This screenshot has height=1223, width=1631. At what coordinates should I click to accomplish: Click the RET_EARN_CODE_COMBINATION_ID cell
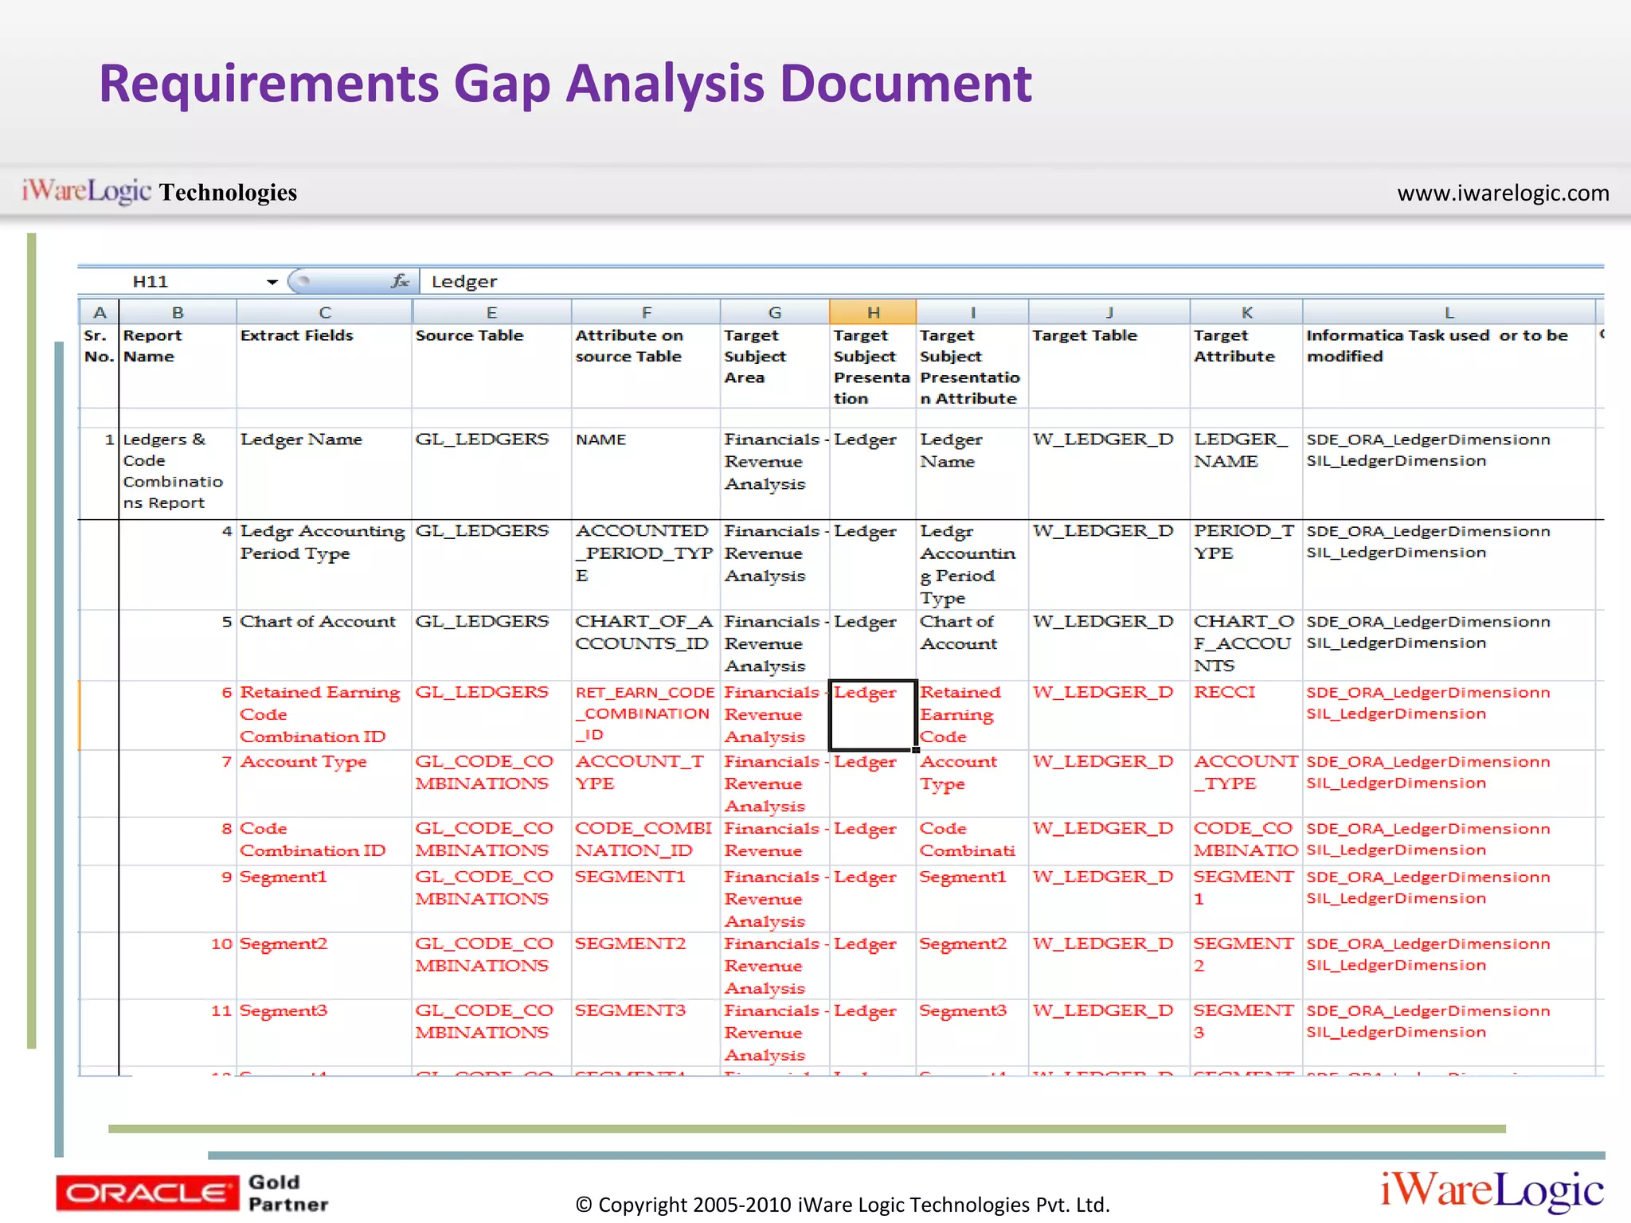(x=646, y=715)
